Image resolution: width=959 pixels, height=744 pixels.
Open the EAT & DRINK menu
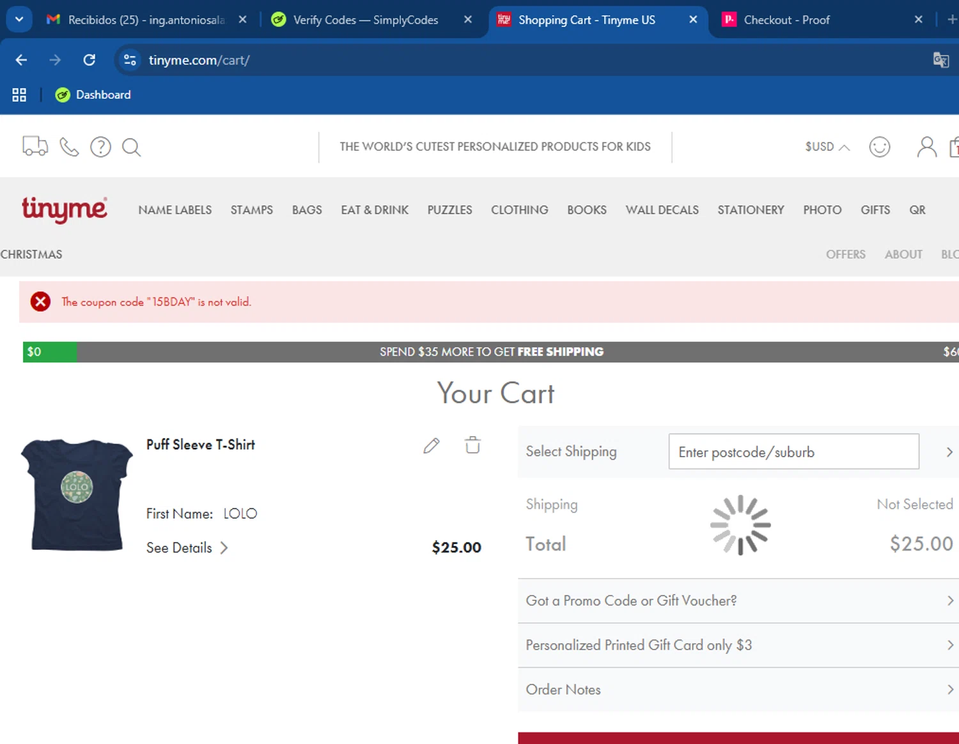click(x=375, y=210)
